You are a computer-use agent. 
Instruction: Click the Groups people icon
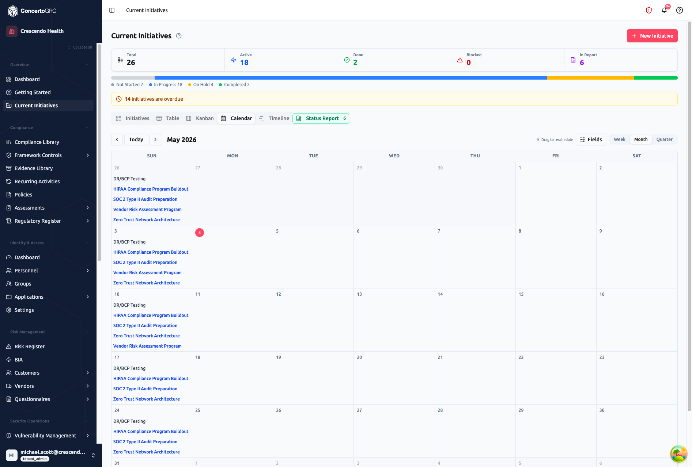(9, 284)
